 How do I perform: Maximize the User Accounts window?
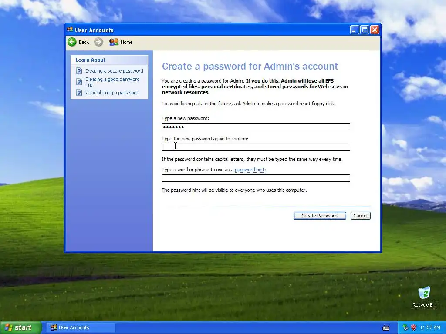(x=365, y=30)
